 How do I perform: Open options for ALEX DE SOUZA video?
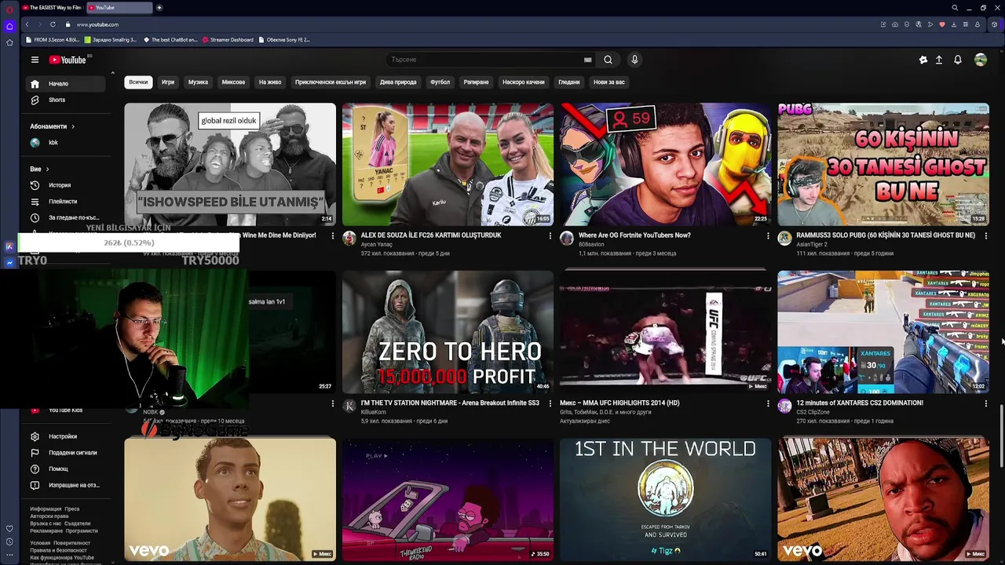click(550, 235)
